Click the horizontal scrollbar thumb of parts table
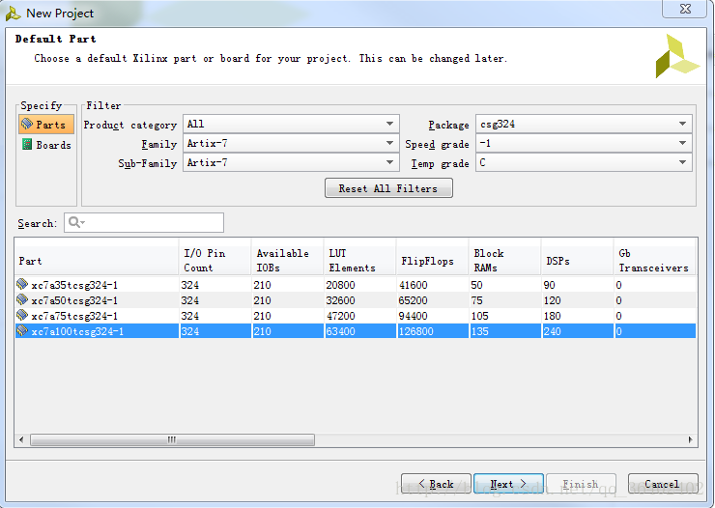Image resolution: width=715 pixels, height=508 pixels. pyautogui.click(x=172, y=439)
